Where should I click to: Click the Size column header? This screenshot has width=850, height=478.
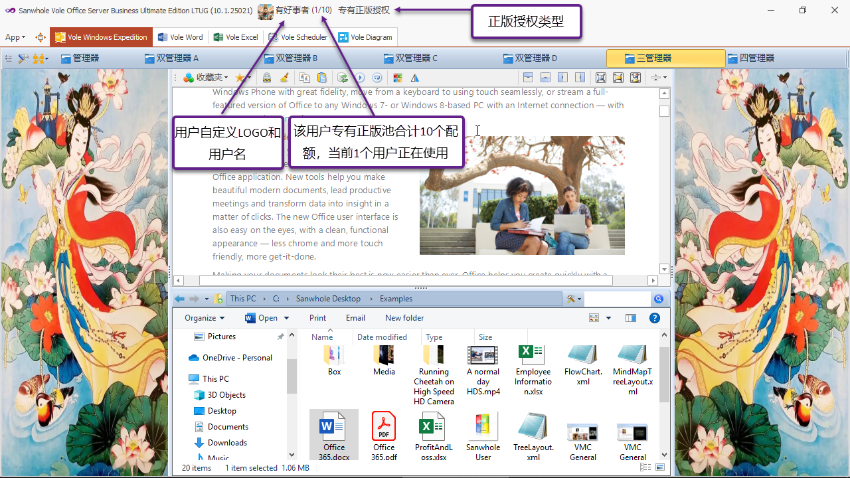click(x=485, y=337)
